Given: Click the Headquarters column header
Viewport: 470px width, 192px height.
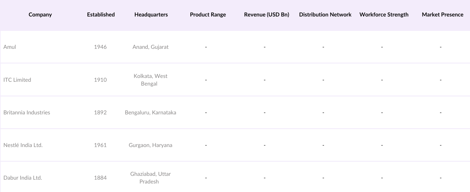Looking at the screenshot, I should click(151, 15).
